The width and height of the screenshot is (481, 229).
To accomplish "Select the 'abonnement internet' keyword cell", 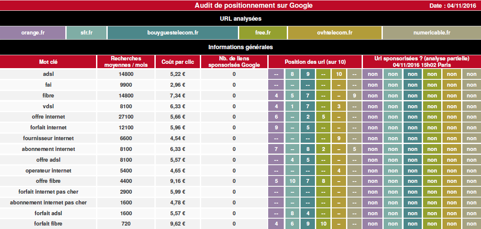I will [x=48, y=149].
